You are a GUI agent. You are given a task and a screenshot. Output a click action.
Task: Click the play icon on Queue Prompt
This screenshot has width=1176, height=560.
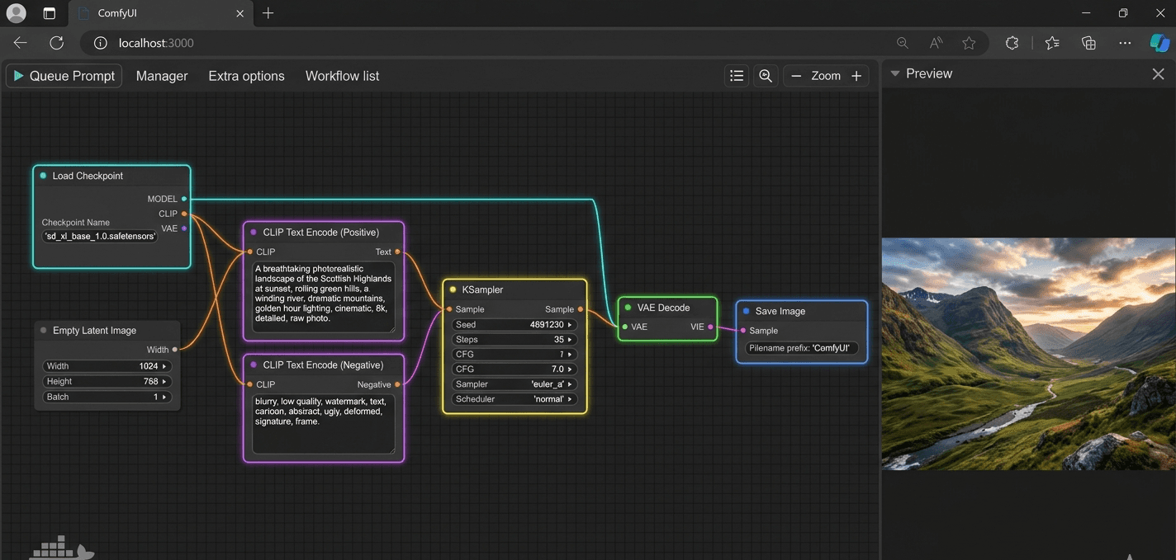coord(18,75)
